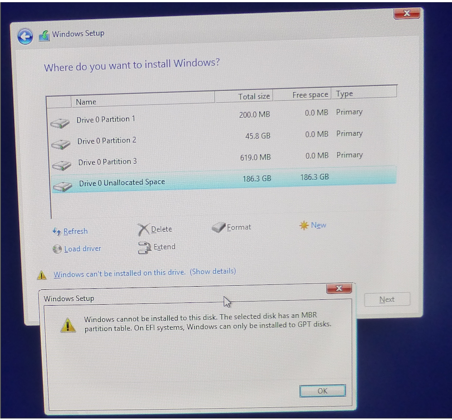Click the 200.0 MB total size cell

click(x=254, y=115)
